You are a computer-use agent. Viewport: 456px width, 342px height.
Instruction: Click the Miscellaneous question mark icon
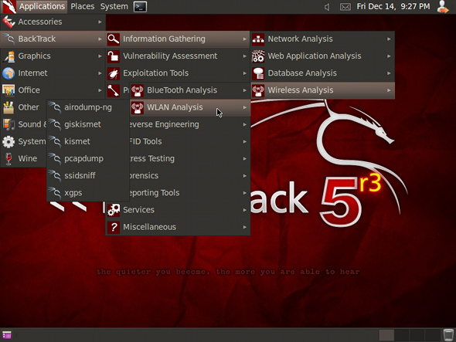(x=113, y=227)
